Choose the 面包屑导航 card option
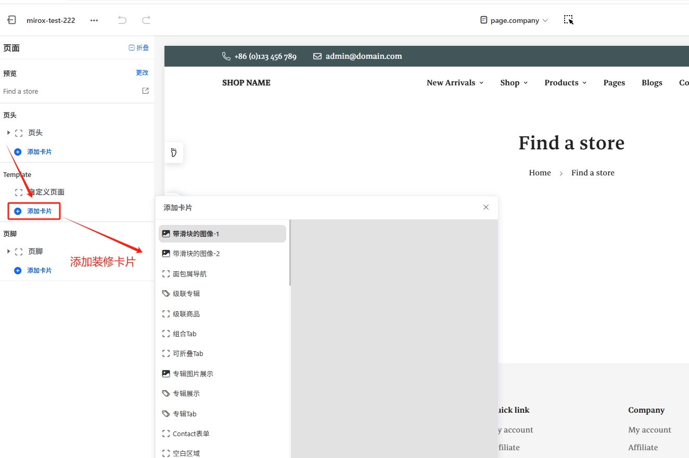 pyautogui.click(x=189, y=274)
